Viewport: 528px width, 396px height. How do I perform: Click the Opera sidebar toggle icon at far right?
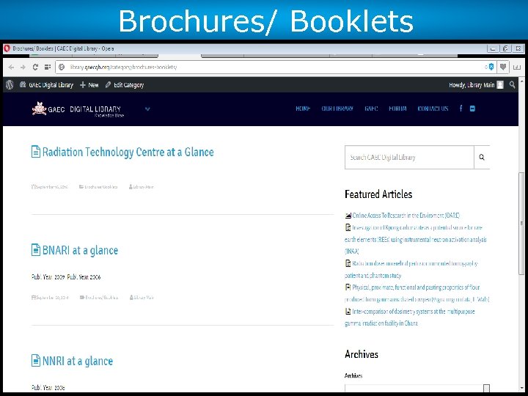(516, 67)
